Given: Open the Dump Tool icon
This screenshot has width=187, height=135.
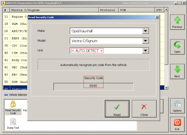Looking at the screenshot, I should click(x=13, y=121).
